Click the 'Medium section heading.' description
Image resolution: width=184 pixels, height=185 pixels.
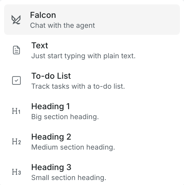click(73, 147)
